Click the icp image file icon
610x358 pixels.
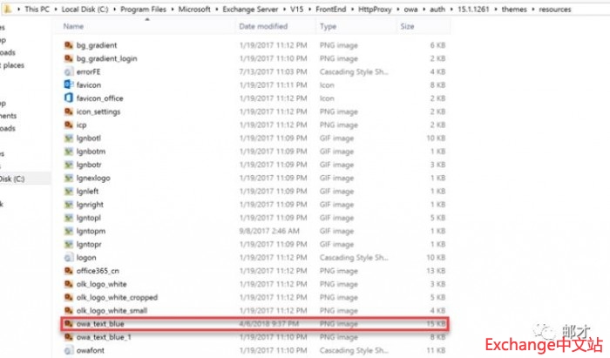coord(69,125)
